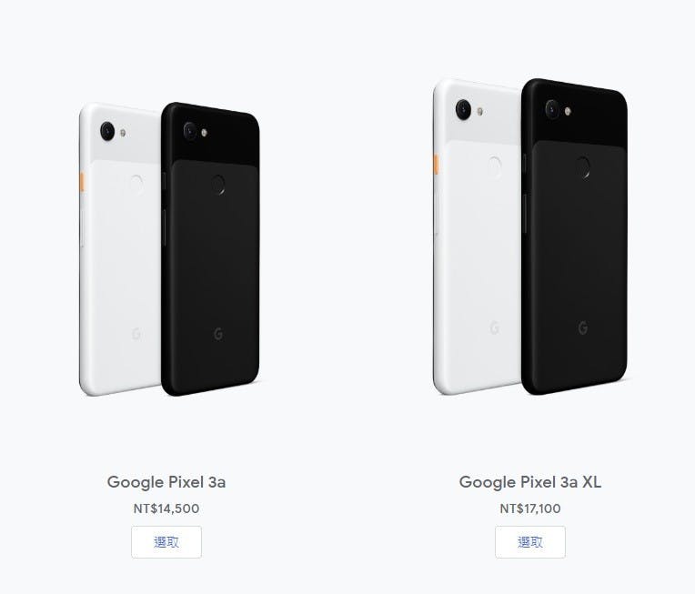
Task: Click the camera lens on white Pixel 3a XL
Action: (463, 109)
